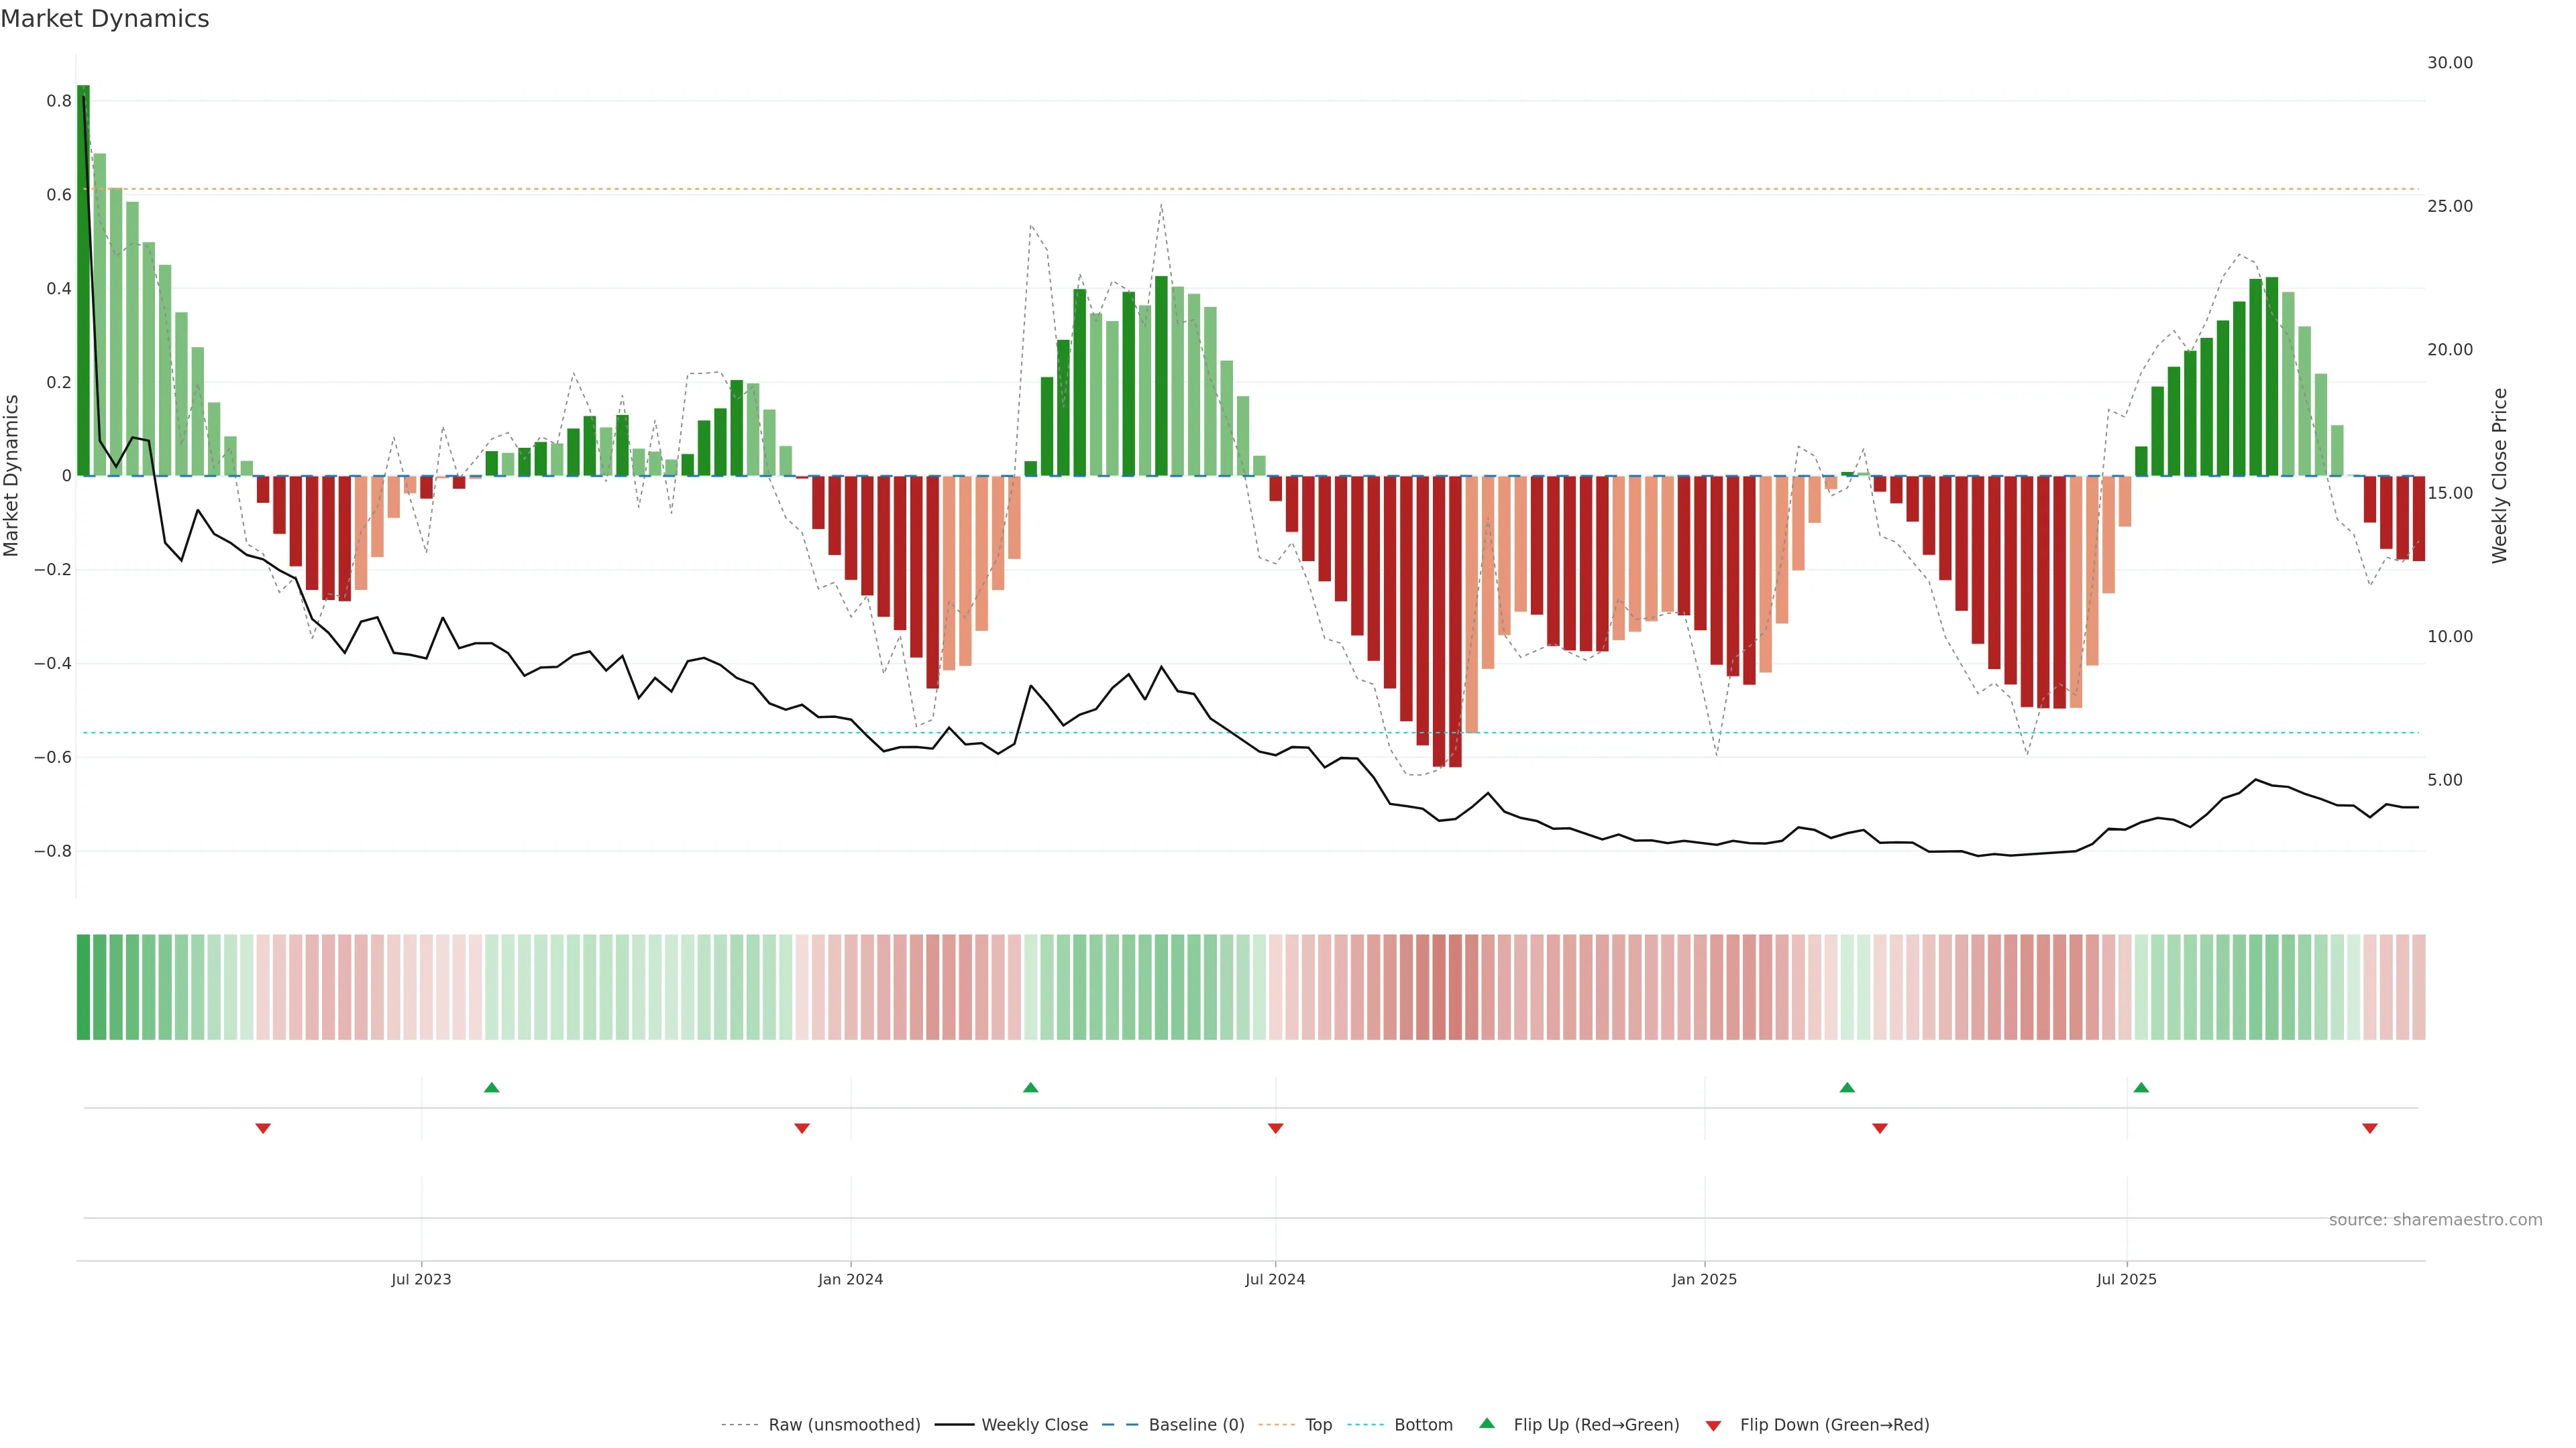Click the tallest dark green bar at far left

pyautogui.click(x=83, y=300)
